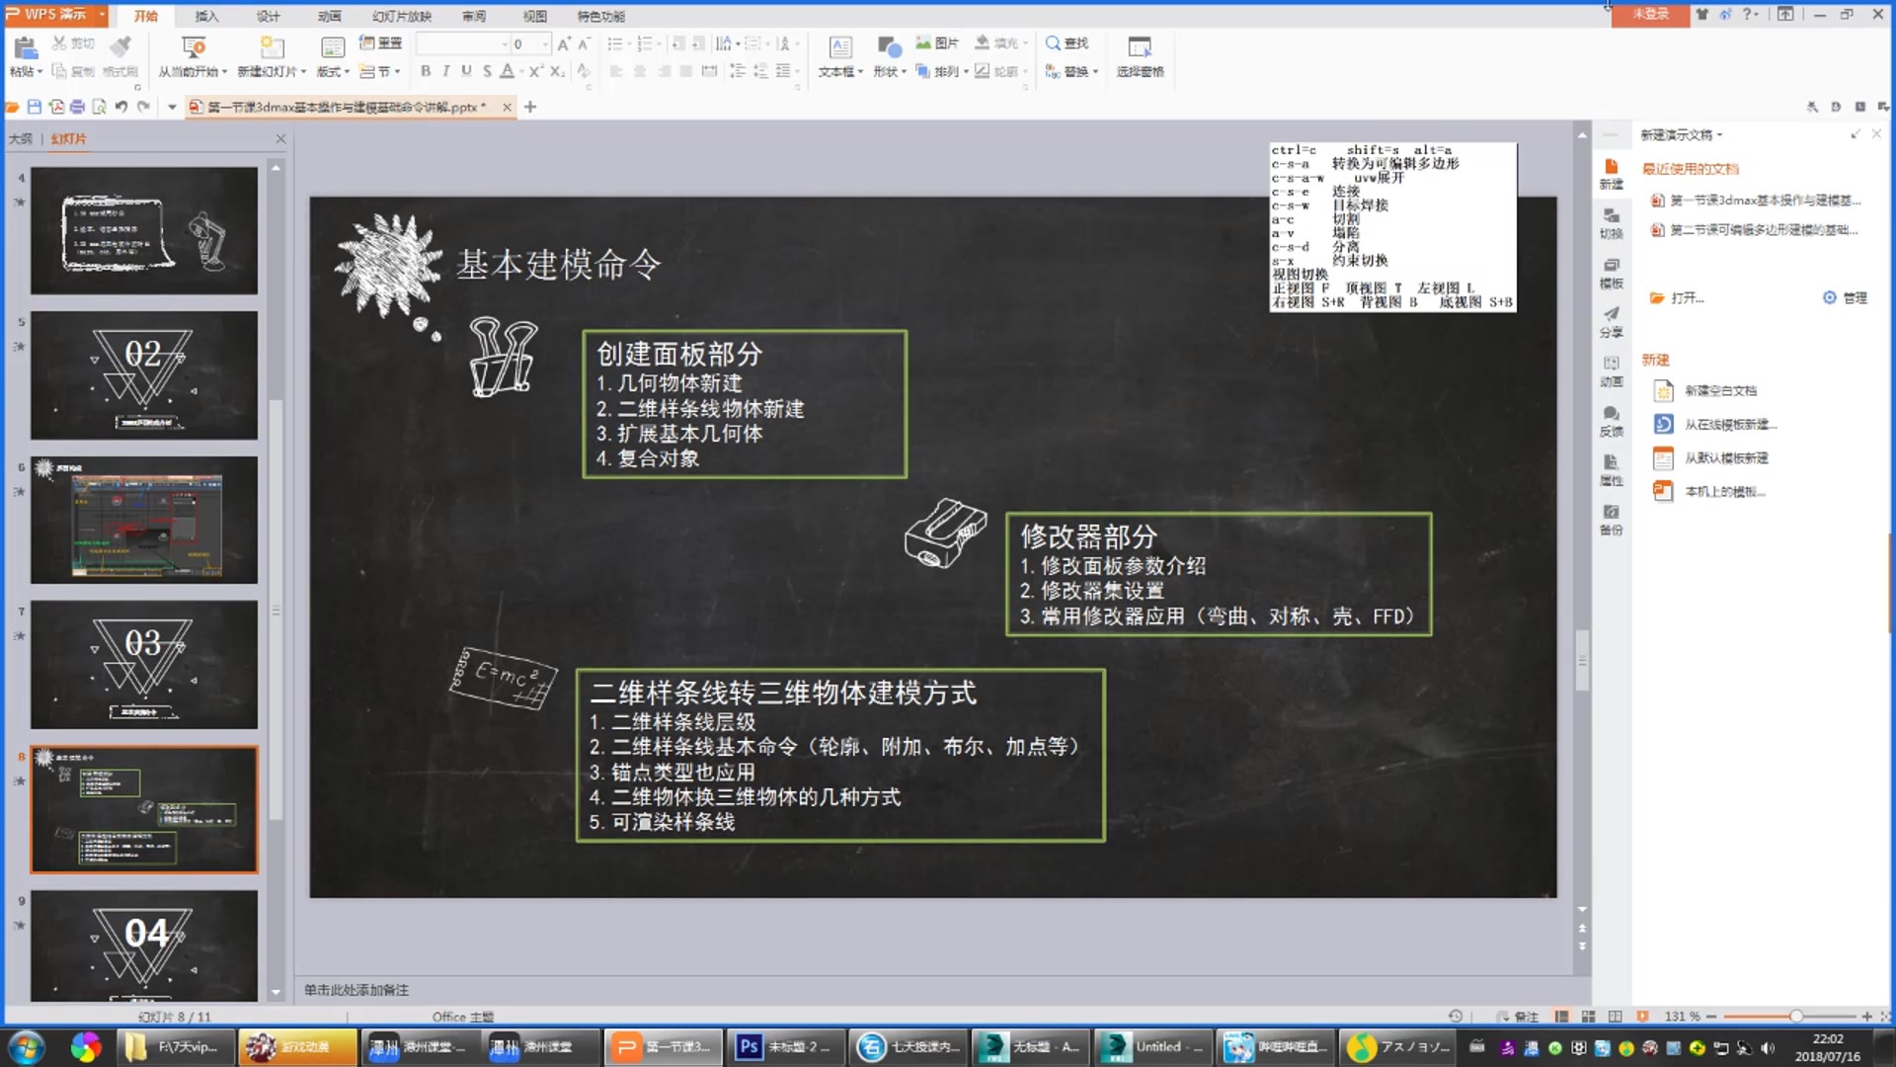Toggle bold formatting button
Screen dimensions: 1896x1067
tap(426, 71)
